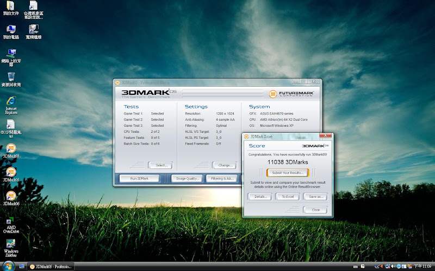Export score To Excel
The height and width of the screenshot is (271, 435).
tap(288, 197)
